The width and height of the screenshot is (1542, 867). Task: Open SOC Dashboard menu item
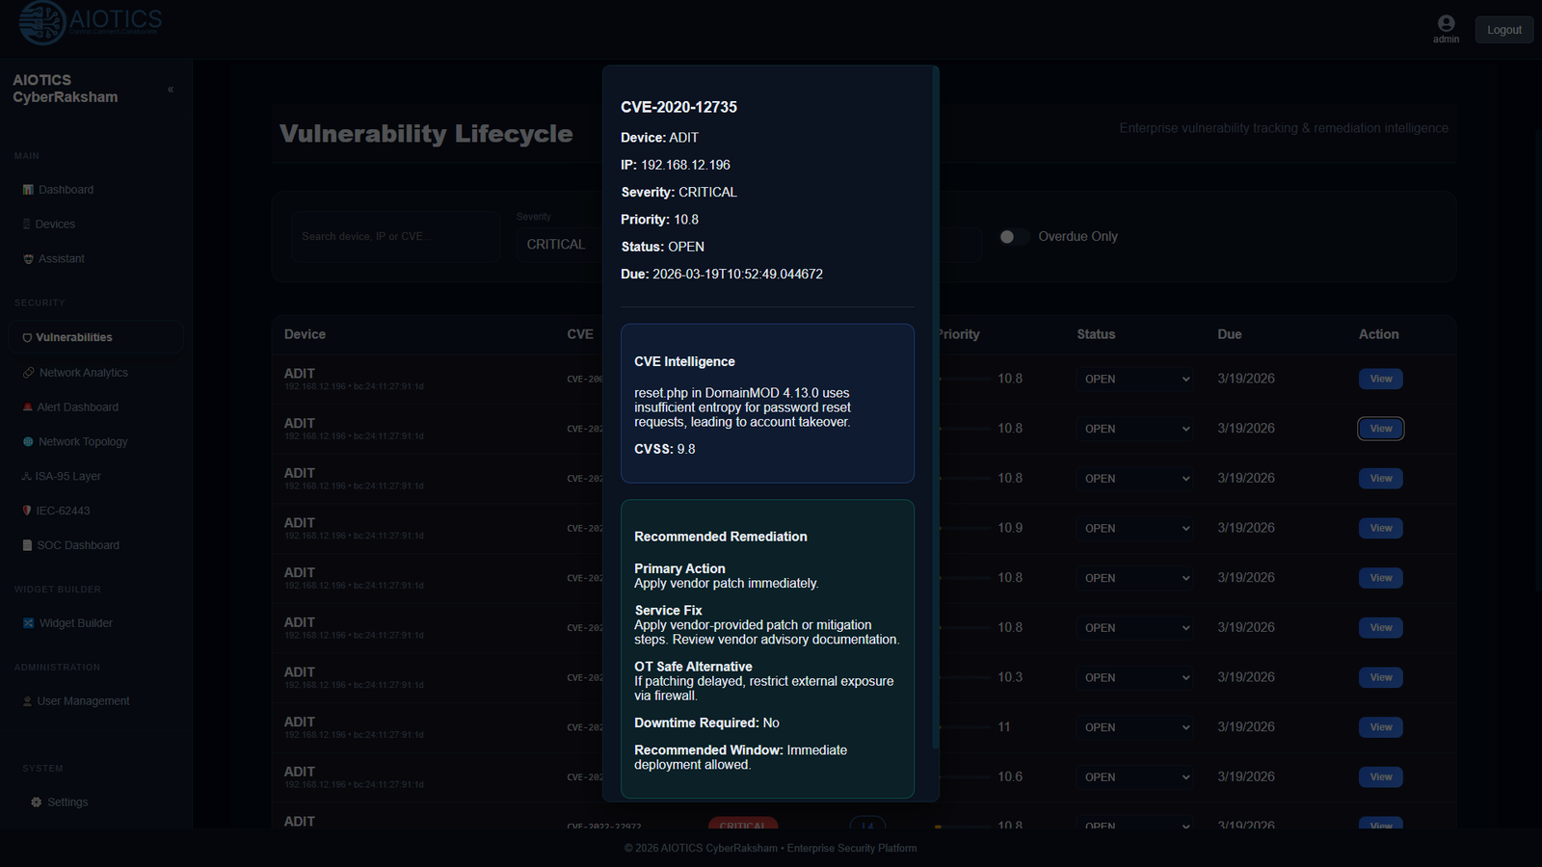[x=78, y=545]
